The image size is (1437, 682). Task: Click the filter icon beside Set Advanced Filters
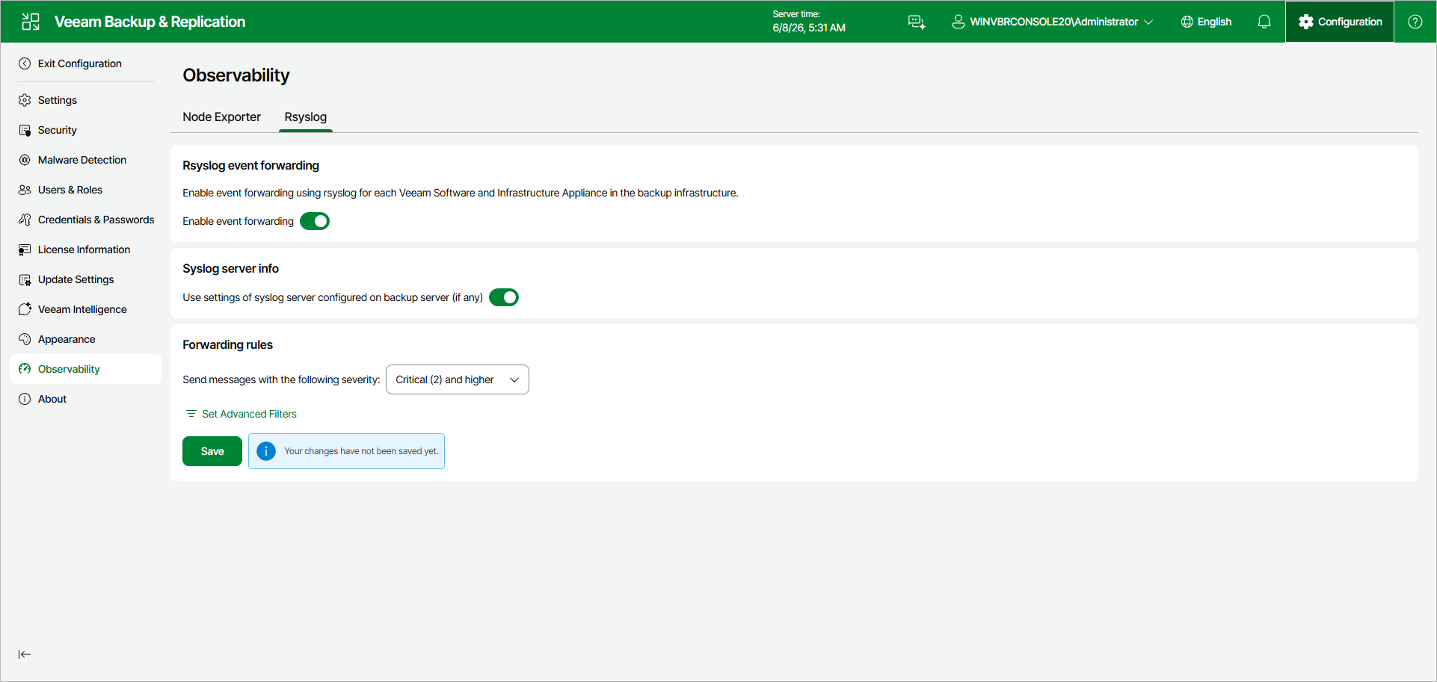[x=191, y=414]
